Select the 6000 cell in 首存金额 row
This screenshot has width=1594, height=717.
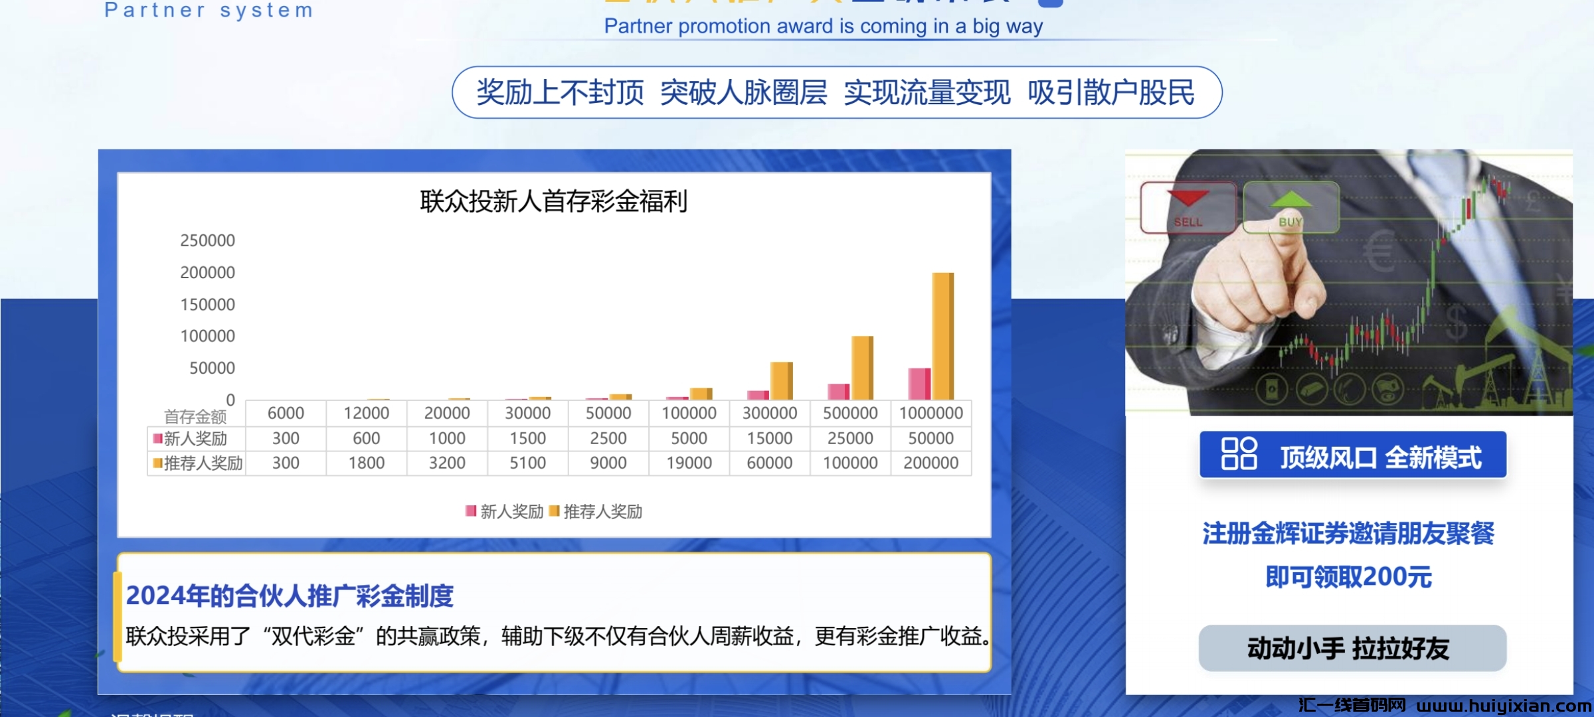286,413
